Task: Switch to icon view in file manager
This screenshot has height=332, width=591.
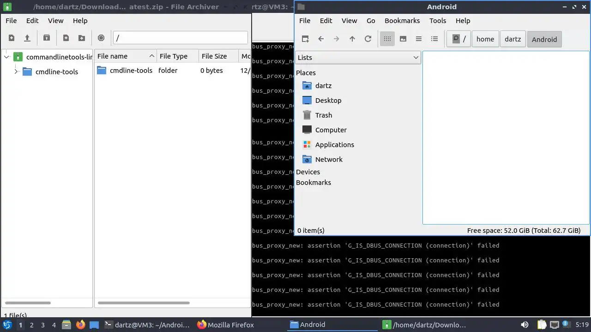Action: [387, 39]
